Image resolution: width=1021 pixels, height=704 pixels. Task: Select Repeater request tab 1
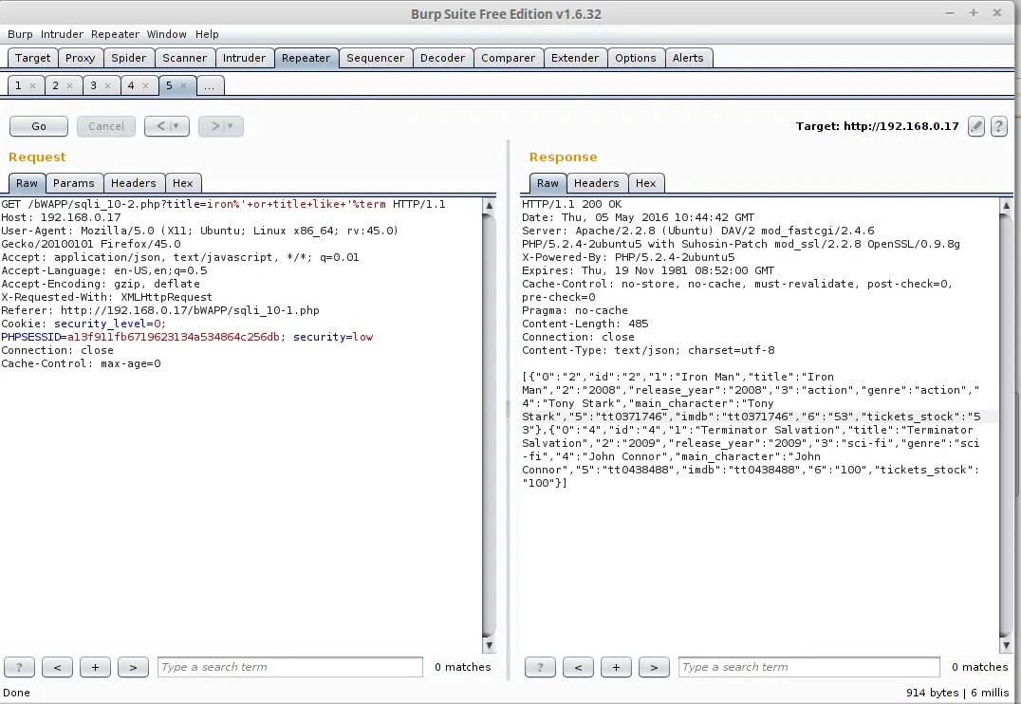(18, 86)
